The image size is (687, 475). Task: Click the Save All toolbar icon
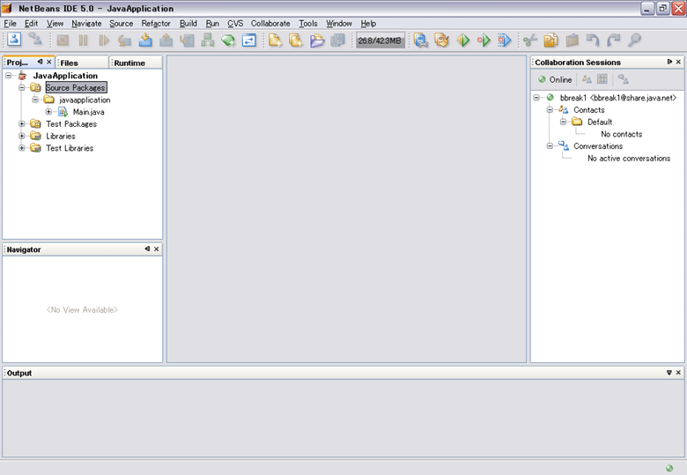point(338,41)
